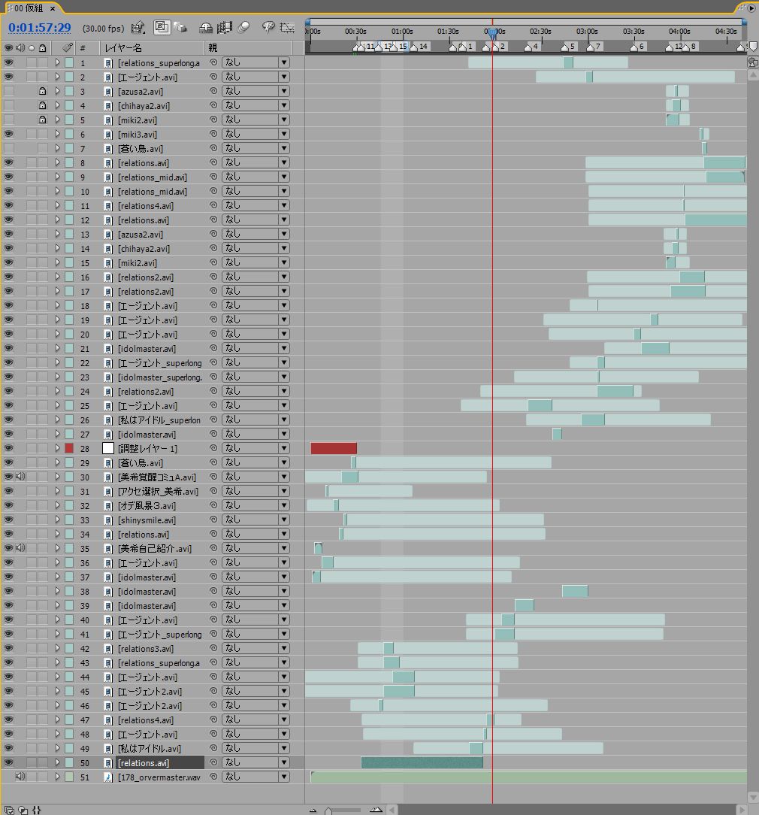759x815 pixels.
Task: Click the audio speaker column header icon
Action: 20,48
